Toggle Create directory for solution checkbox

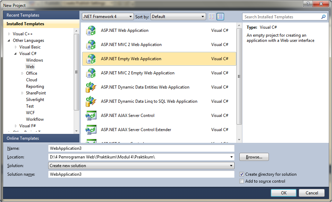click(241, 174)
